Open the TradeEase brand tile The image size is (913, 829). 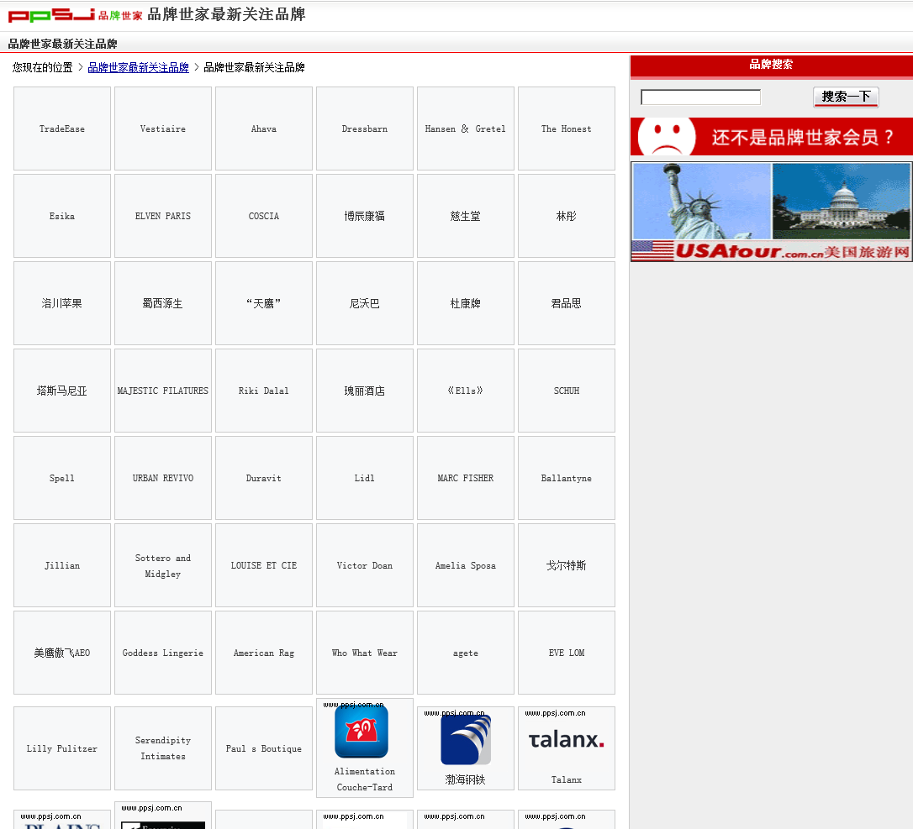point(62,129)
